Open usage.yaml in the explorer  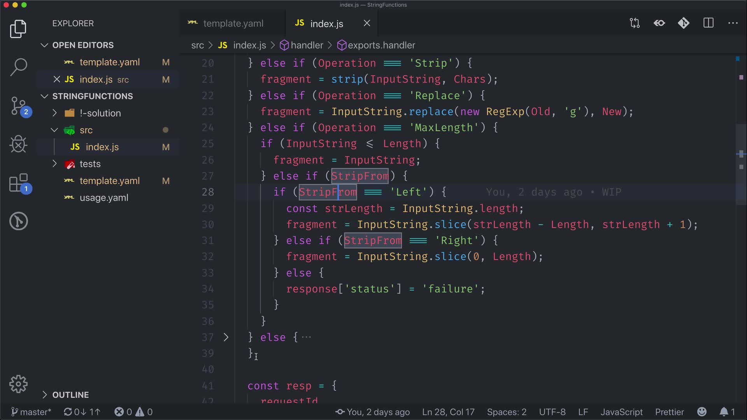coord(103,198)
